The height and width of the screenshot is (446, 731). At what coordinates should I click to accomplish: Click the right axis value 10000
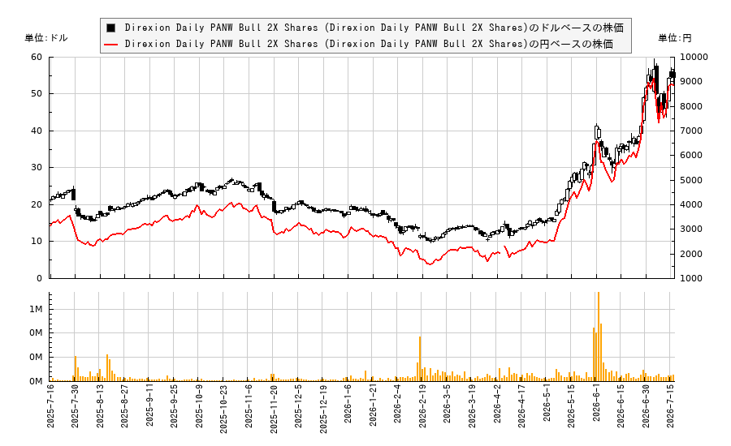click(x=694, y=58)
